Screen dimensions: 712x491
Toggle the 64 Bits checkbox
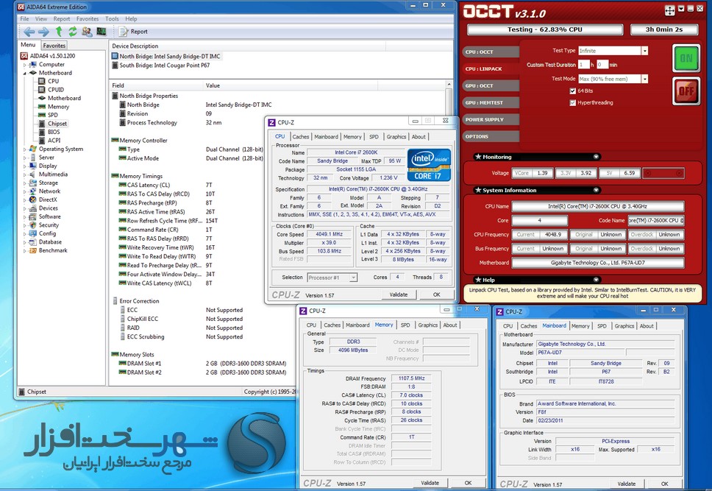tap(572, 91)
